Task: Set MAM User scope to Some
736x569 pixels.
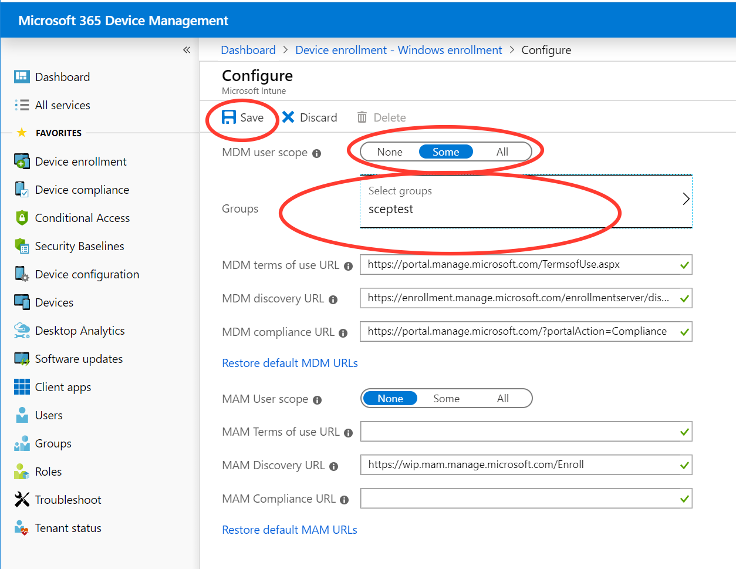Action: click(x=446, y=399)
